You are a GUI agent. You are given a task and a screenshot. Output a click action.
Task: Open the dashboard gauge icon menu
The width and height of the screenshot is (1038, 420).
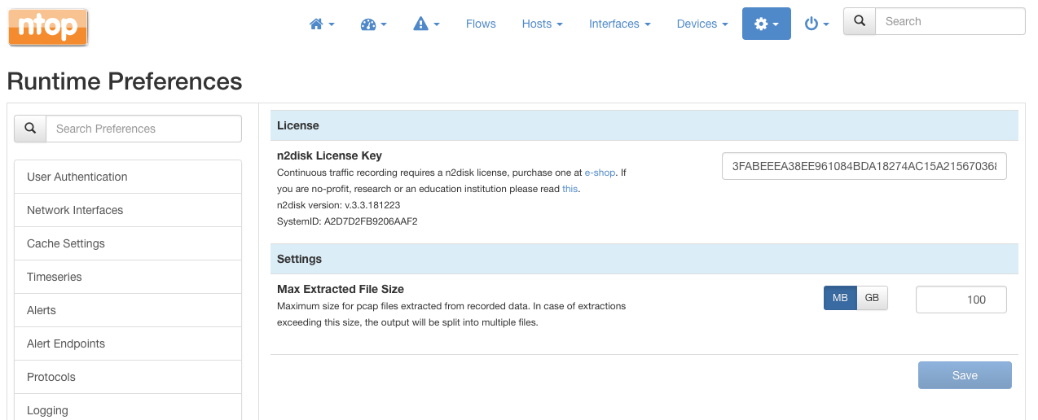pyautogui.click(x=373, y=24)
